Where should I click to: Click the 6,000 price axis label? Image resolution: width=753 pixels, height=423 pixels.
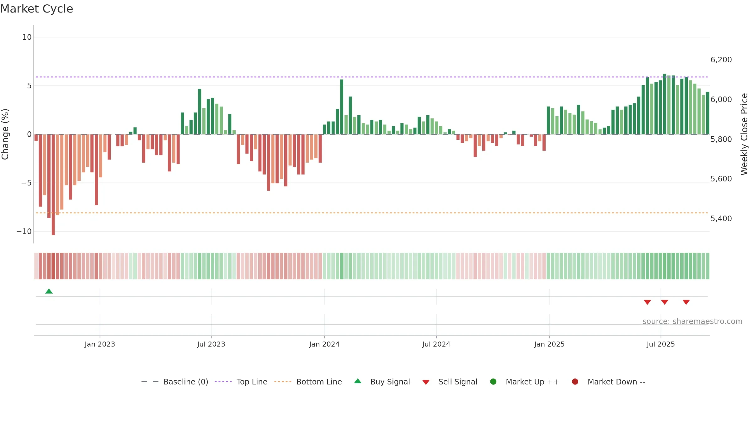pos(721,100)
